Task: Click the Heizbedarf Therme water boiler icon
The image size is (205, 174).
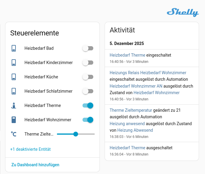Action: click(14, 105)
